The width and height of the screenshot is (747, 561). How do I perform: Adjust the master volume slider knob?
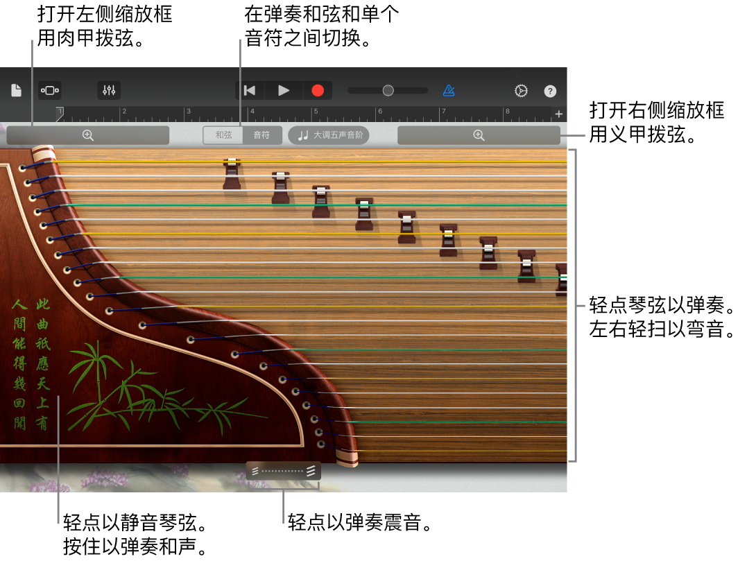pos(388,90)
